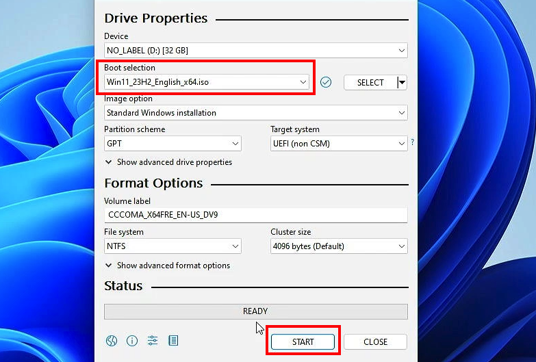Open the About info icon
Screen dimensions: 536x362
[x=132, y=341]
